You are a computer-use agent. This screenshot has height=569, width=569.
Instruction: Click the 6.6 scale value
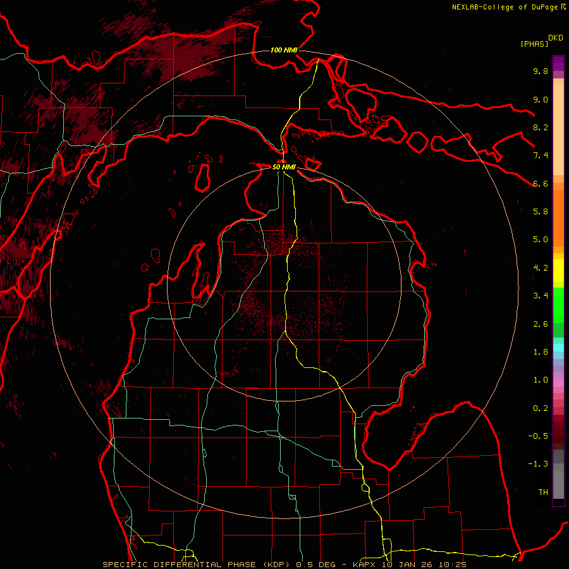tap(541, 183)
